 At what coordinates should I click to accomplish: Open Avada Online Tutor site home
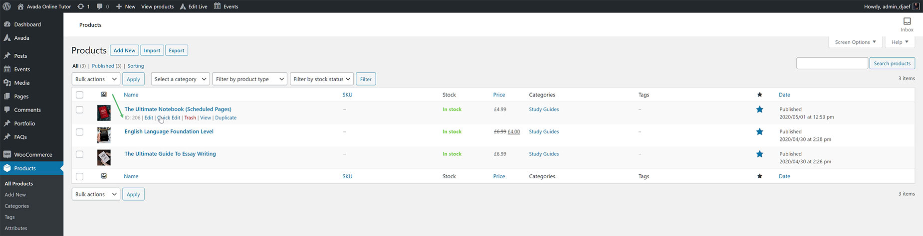[x=44, y=6]
